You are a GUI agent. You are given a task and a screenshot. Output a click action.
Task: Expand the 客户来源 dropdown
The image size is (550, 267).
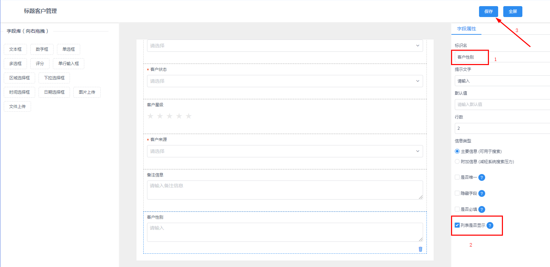pos(285,151)
